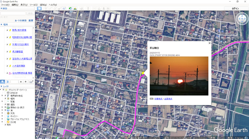Click the Places search magnifier icon

point(2,82)
